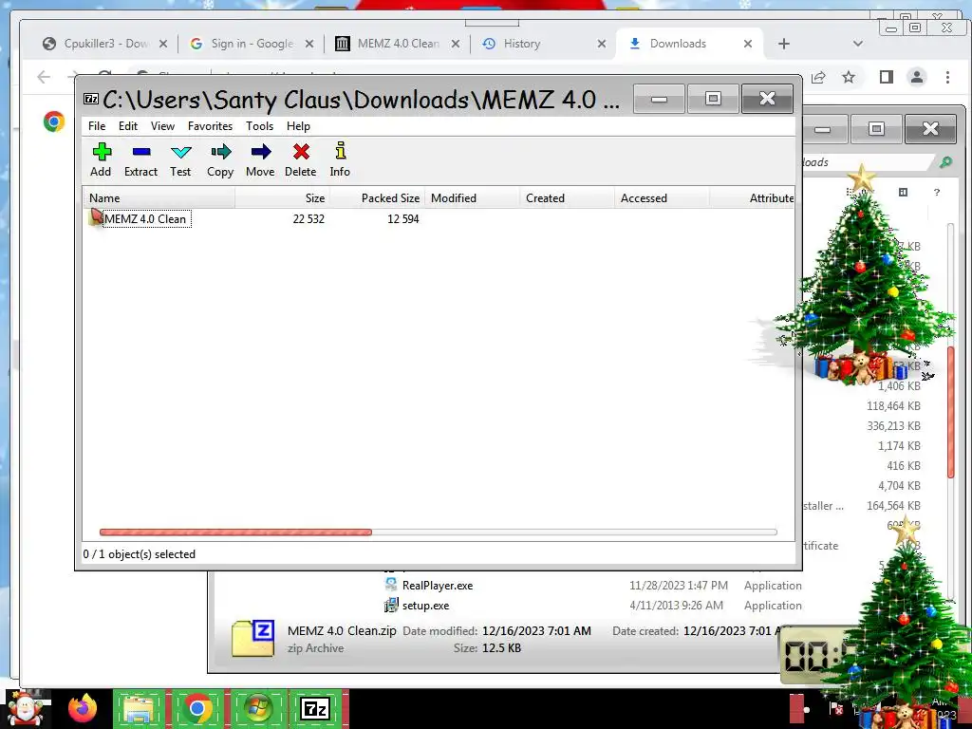Open a new Chrome tab
972x729 pixels.
click(x=783, y=44)
